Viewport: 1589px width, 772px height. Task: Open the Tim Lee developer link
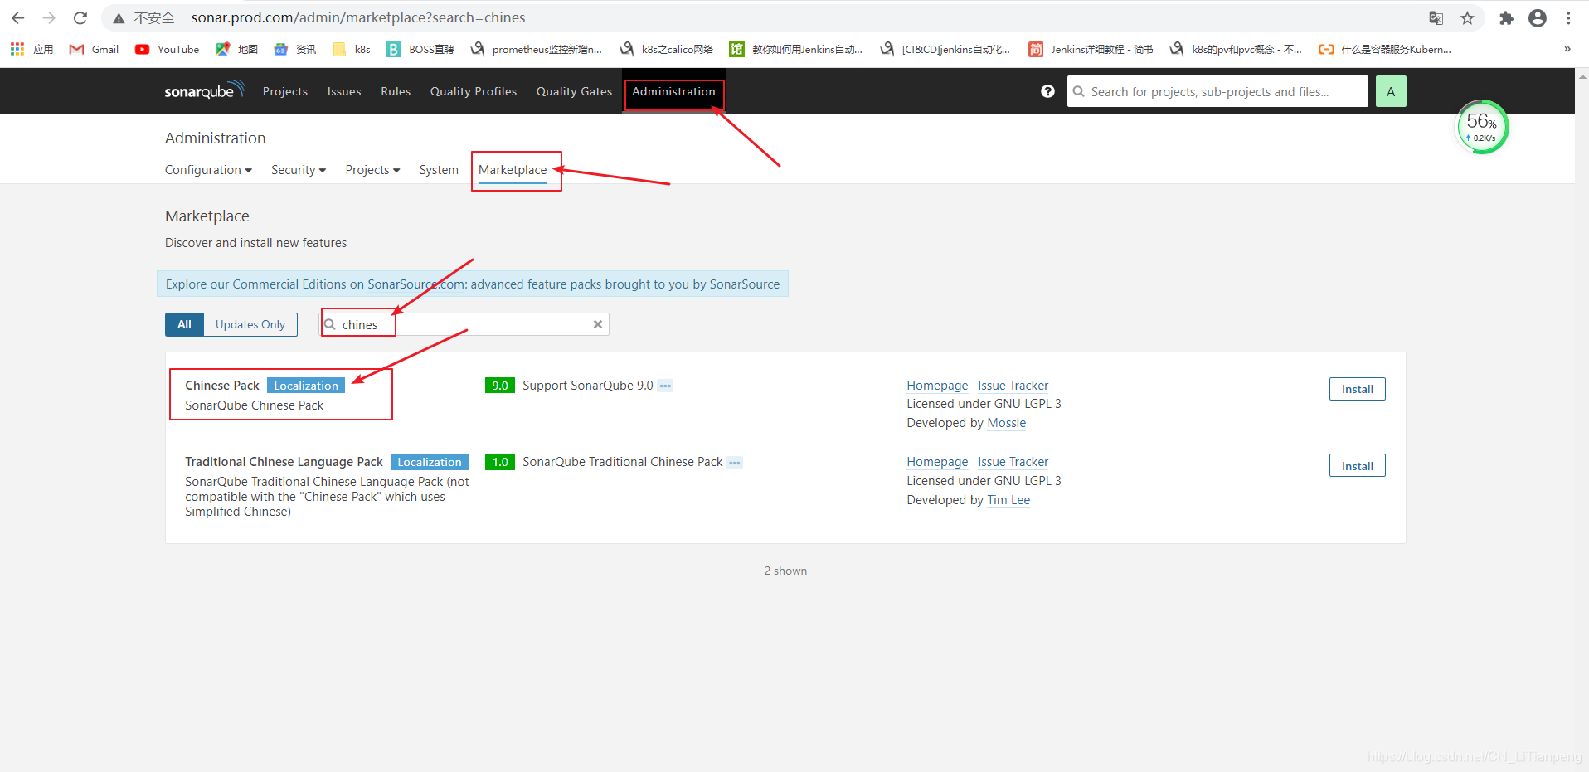pos(1008,500)
